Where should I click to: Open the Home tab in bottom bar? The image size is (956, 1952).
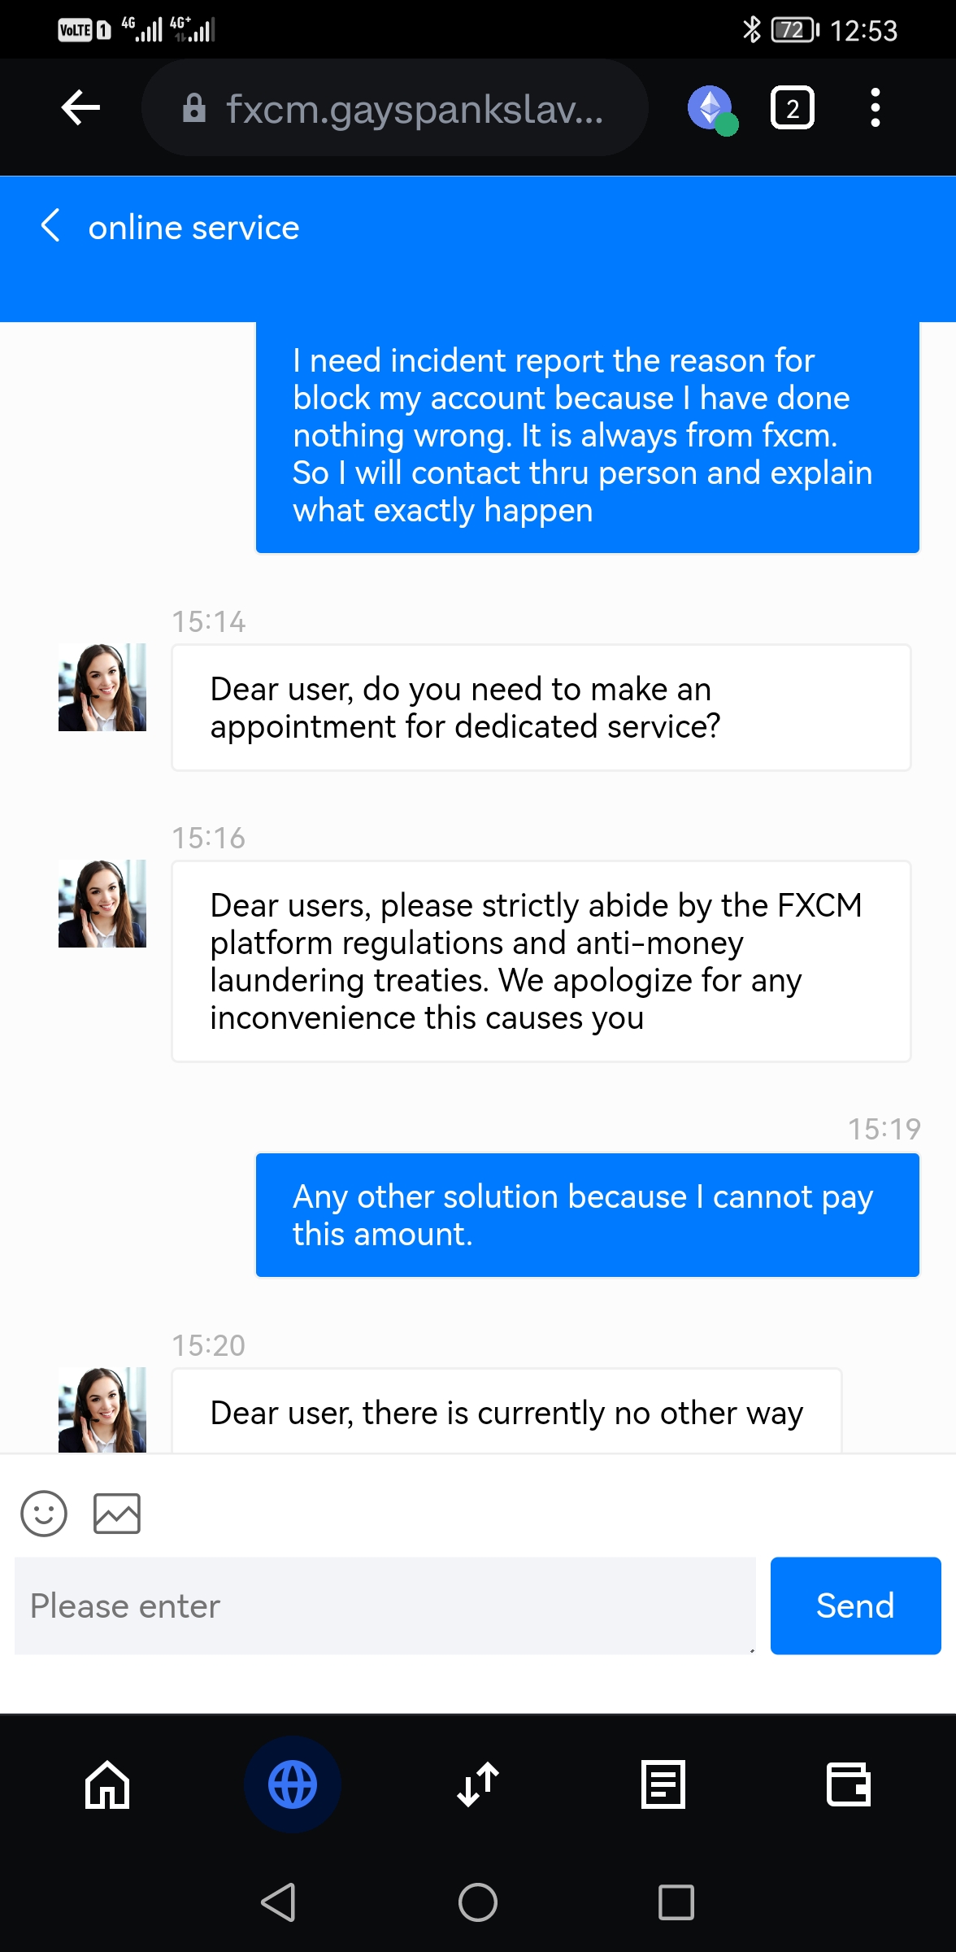(x=107, y=1784)
